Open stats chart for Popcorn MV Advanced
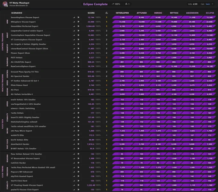The width and height of the screenshot is (218, 192). point(74,172)
